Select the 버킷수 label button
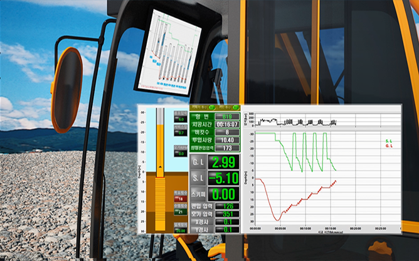This screenshot has width=419, height=261. tap(202, 132)
